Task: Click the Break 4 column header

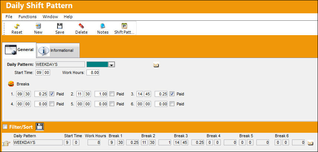Action: (x=214, y=136)
